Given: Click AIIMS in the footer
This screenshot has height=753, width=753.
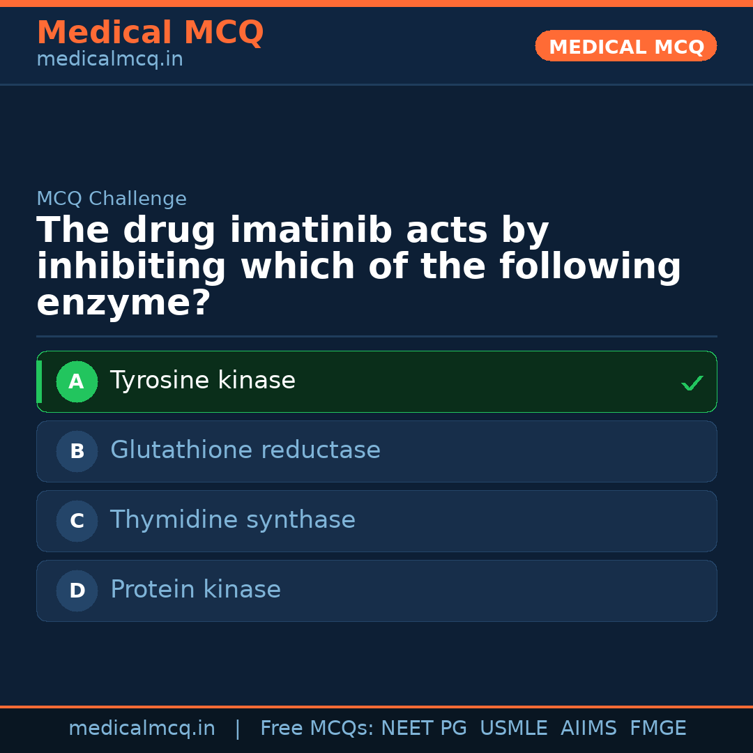Looking at the screenshot, I should [588, 729].
